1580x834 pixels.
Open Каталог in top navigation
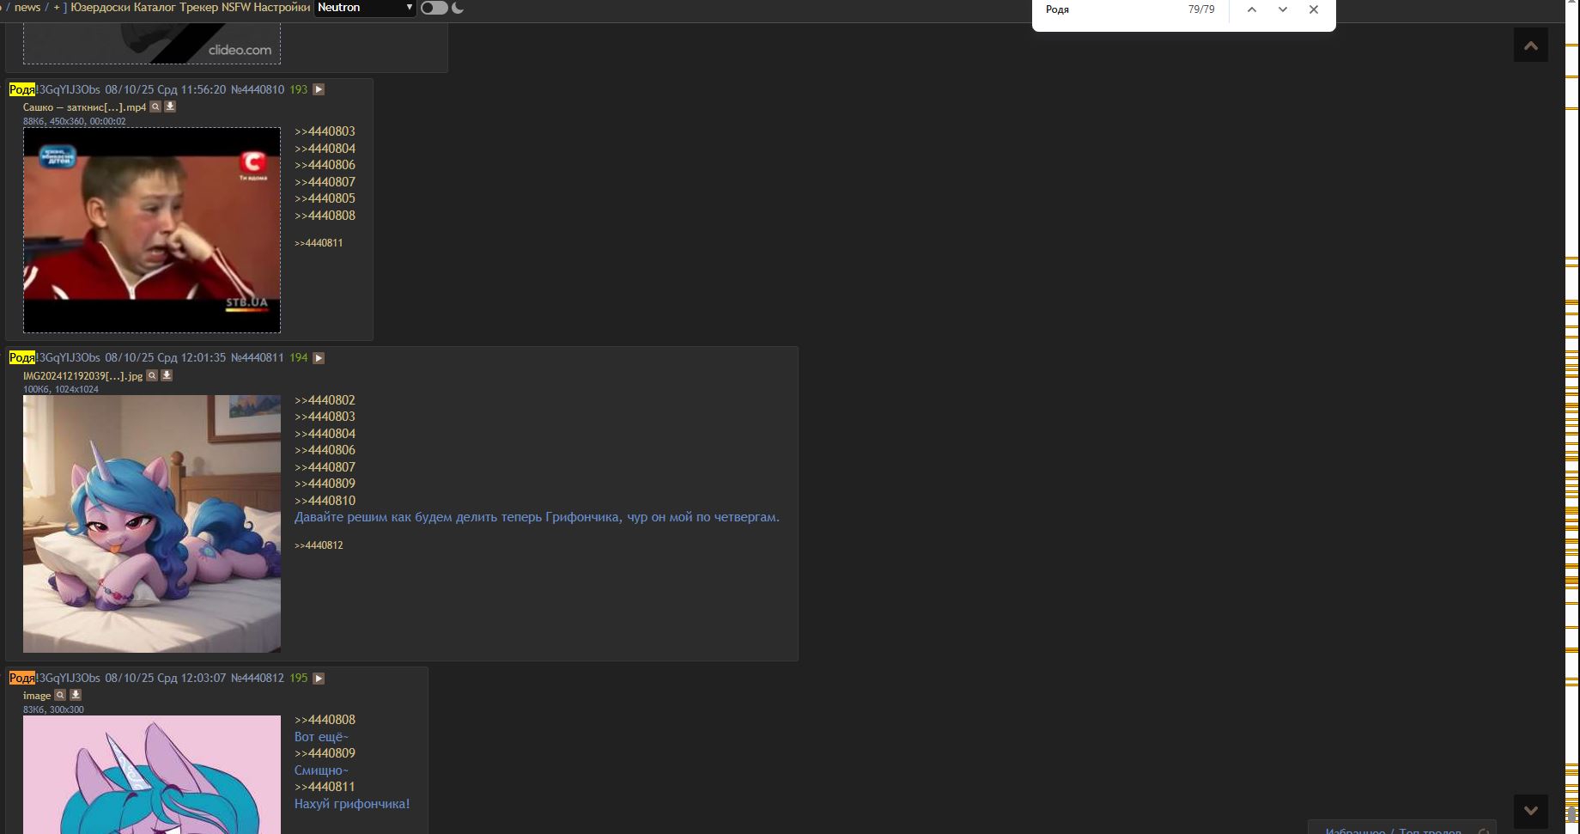[x=155, y=8]
